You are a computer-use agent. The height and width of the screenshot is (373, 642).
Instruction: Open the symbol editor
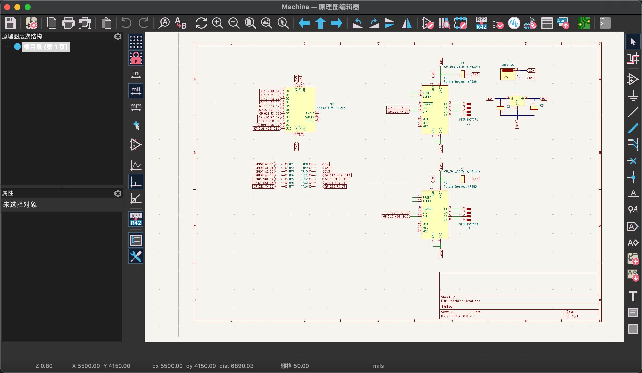point(428,23)
